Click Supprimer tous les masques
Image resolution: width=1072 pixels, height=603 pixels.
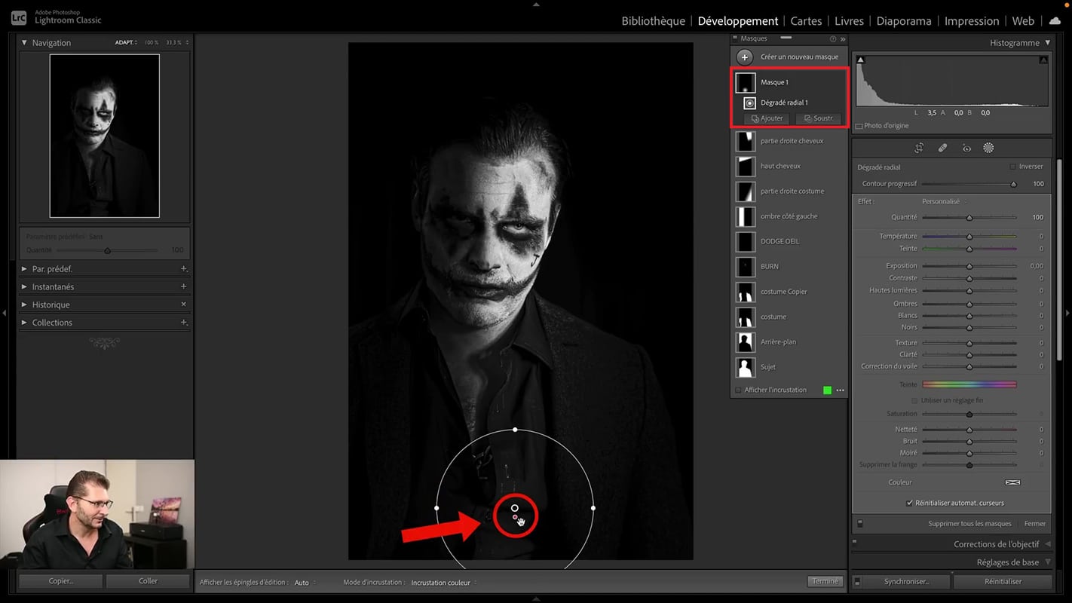969,524
